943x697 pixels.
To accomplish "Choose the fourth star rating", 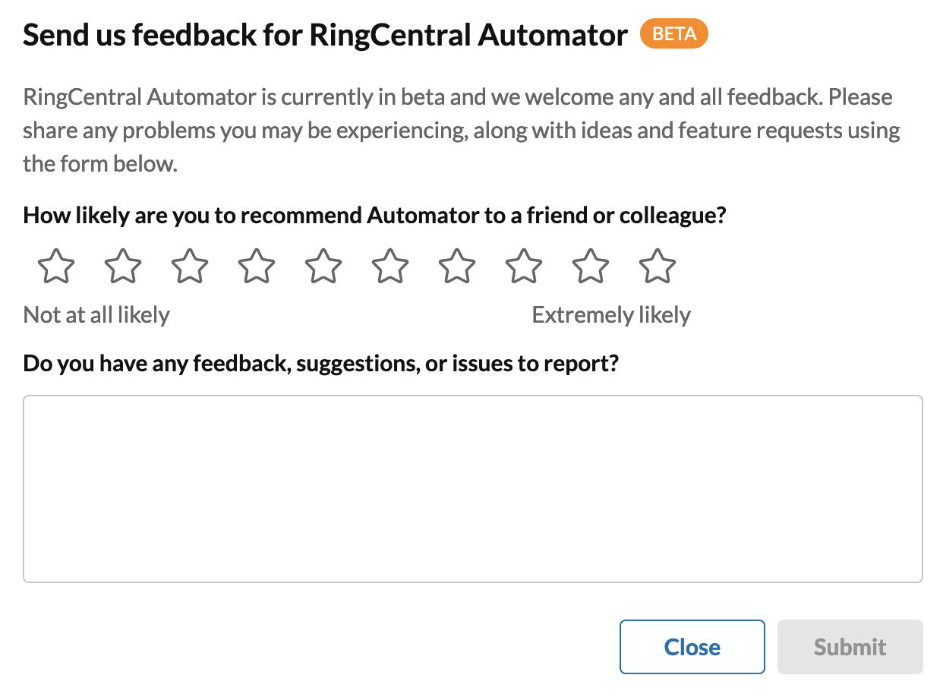I will click(x=257, y=266).
